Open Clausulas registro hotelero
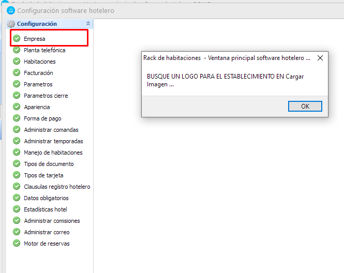The image size is (344, 273). pos(57,187)
